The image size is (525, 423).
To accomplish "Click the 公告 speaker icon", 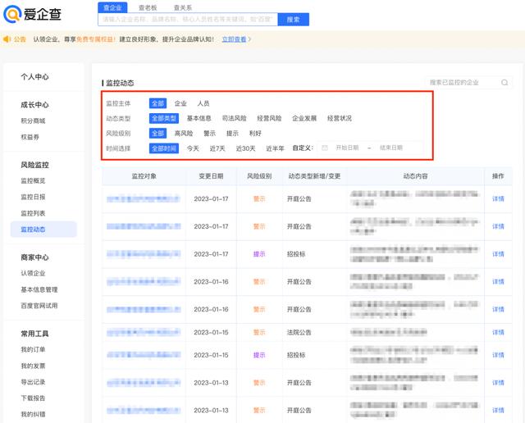I will tap(7, 39).
